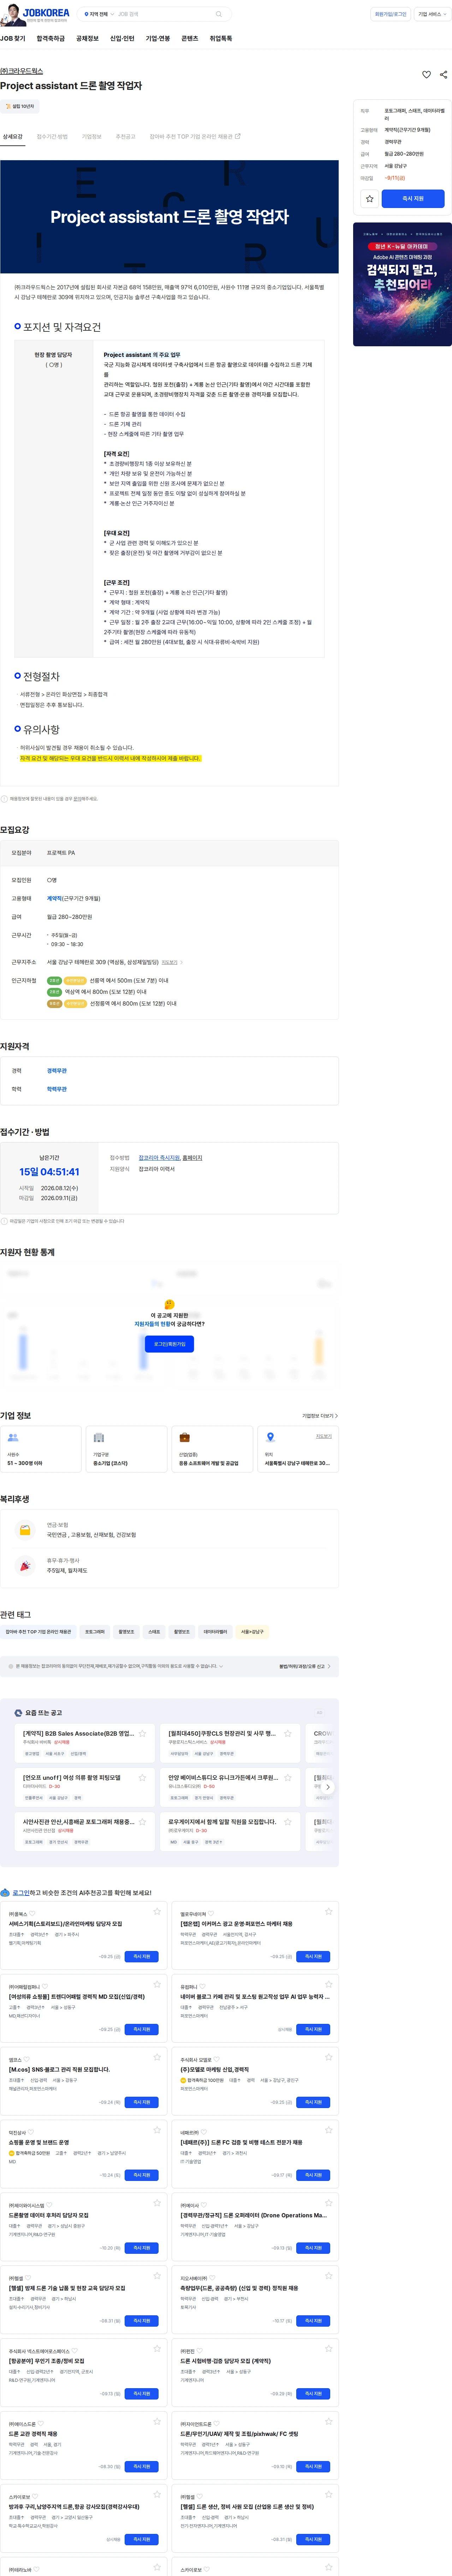Image resolution: width=452 pixels, height=2576 pixels.
Task: Click star on 서비스기획(스토리보드) card
Action: tap(157, 1911)
